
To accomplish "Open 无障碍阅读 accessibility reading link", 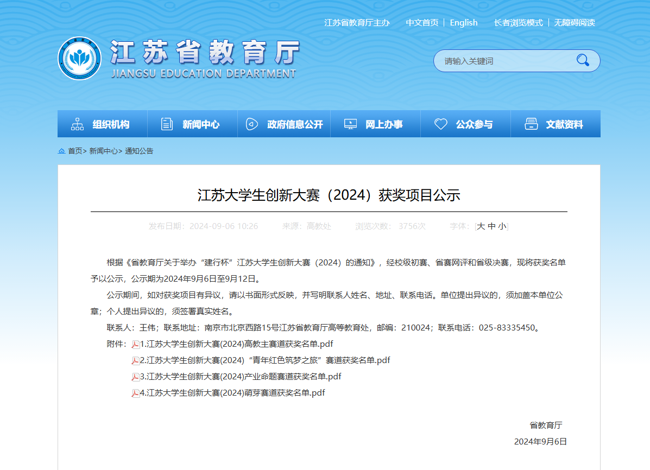I will coord(574,23).
